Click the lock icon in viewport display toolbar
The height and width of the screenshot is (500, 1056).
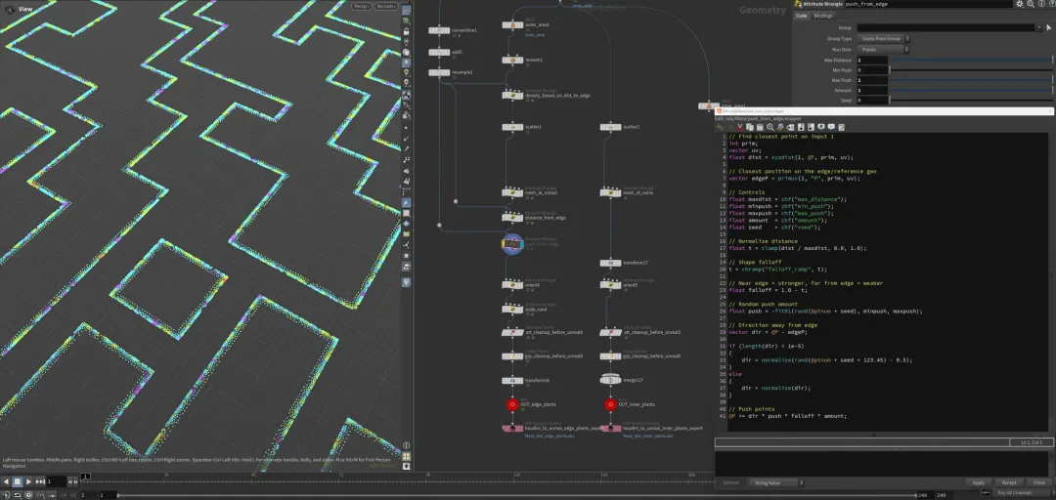click(407, 31)
